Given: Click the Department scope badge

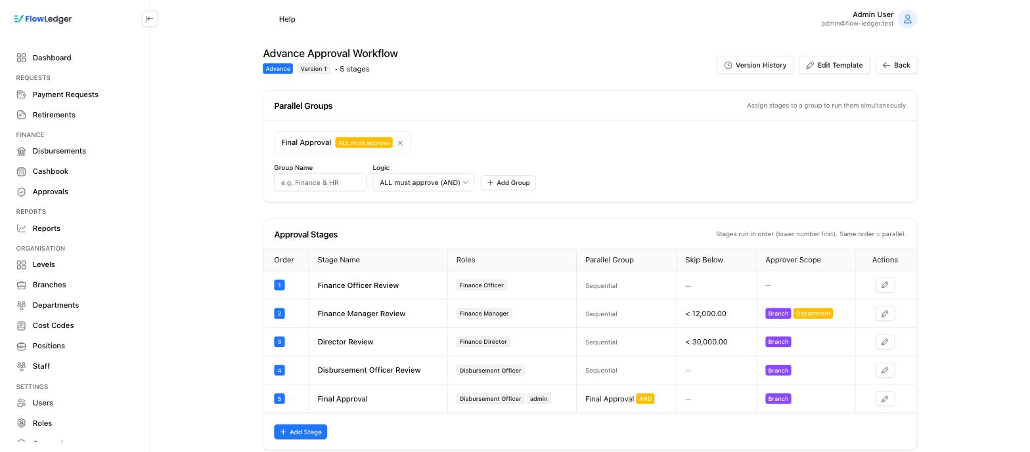Looking at the screenshot, I should point(813,314).
